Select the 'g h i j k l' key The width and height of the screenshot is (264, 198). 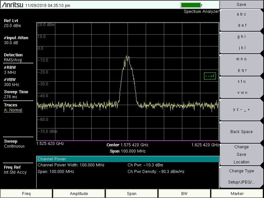coord(241,42)
